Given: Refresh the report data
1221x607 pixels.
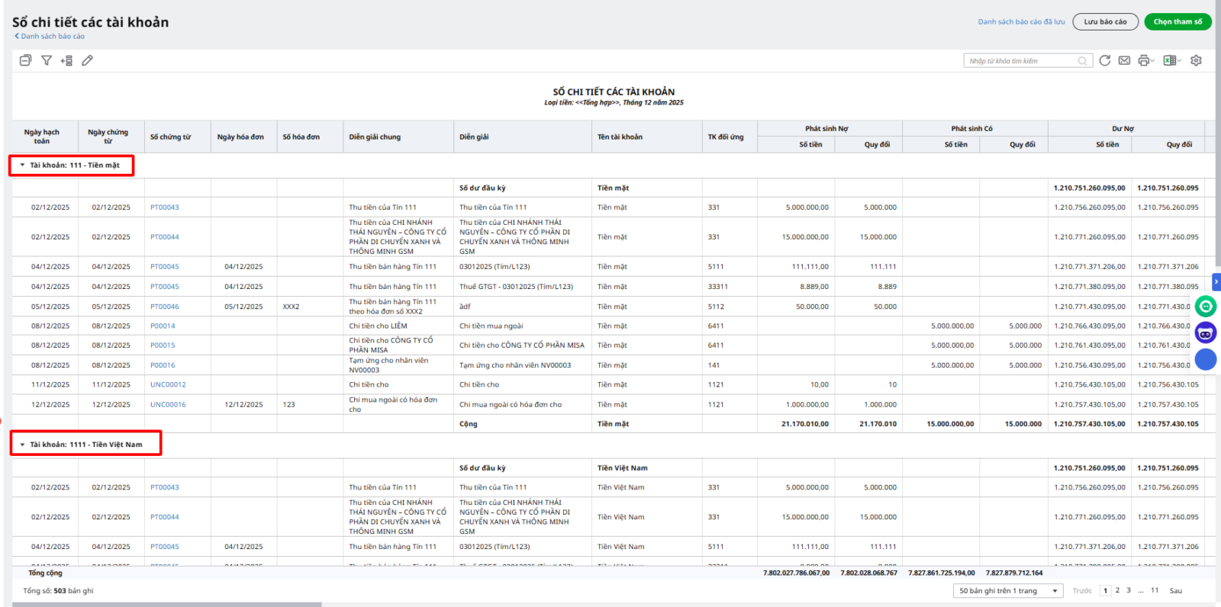Looking at the screenshot, I should tap(1104, 60).
